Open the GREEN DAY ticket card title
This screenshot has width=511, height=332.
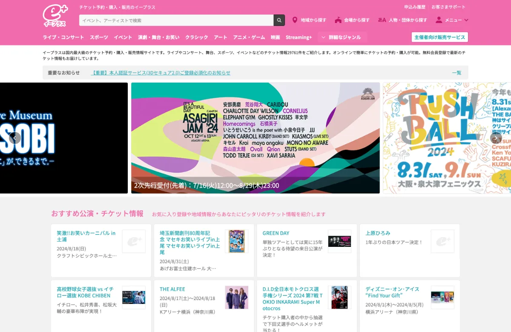(276, 233)
